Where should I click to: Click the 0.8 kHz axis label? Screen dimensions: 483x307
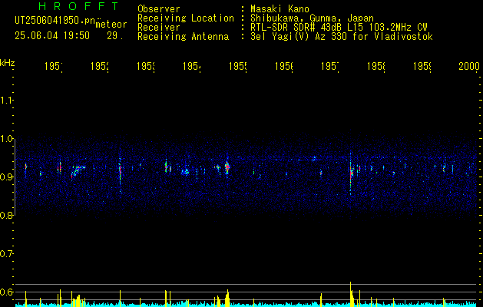(x=7, y=215)
